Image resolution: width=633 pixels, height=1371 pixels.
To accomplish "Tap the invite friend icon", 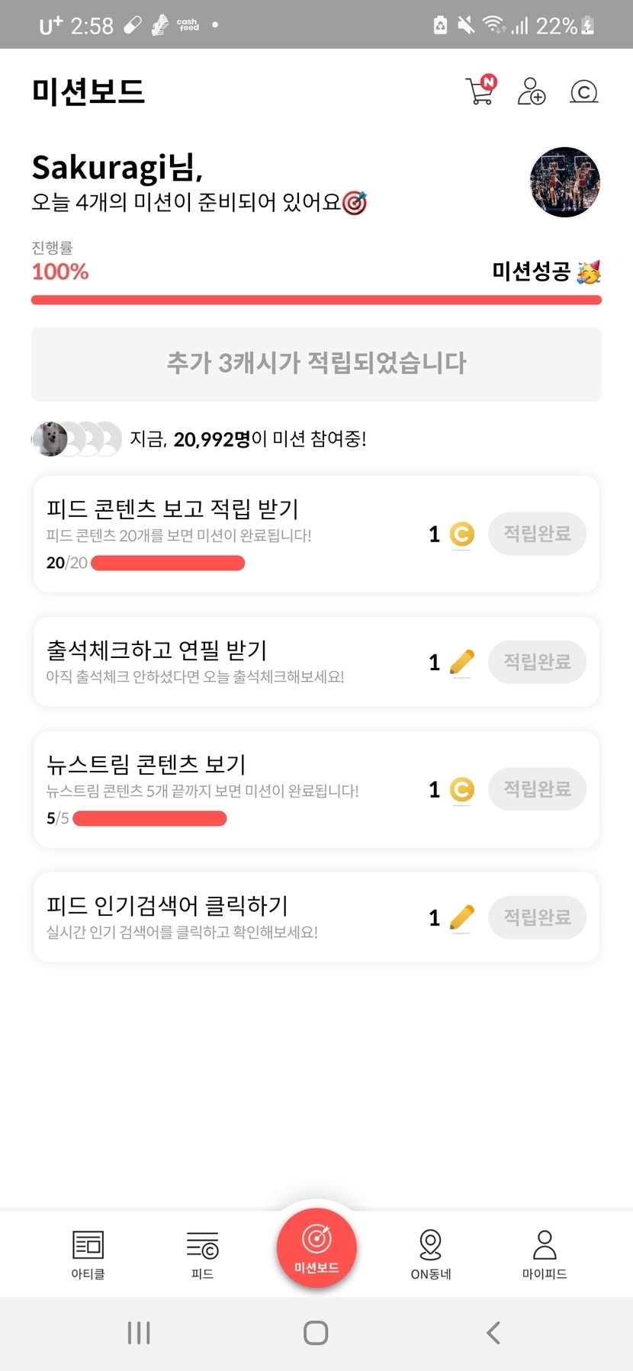I will [531, 92].
